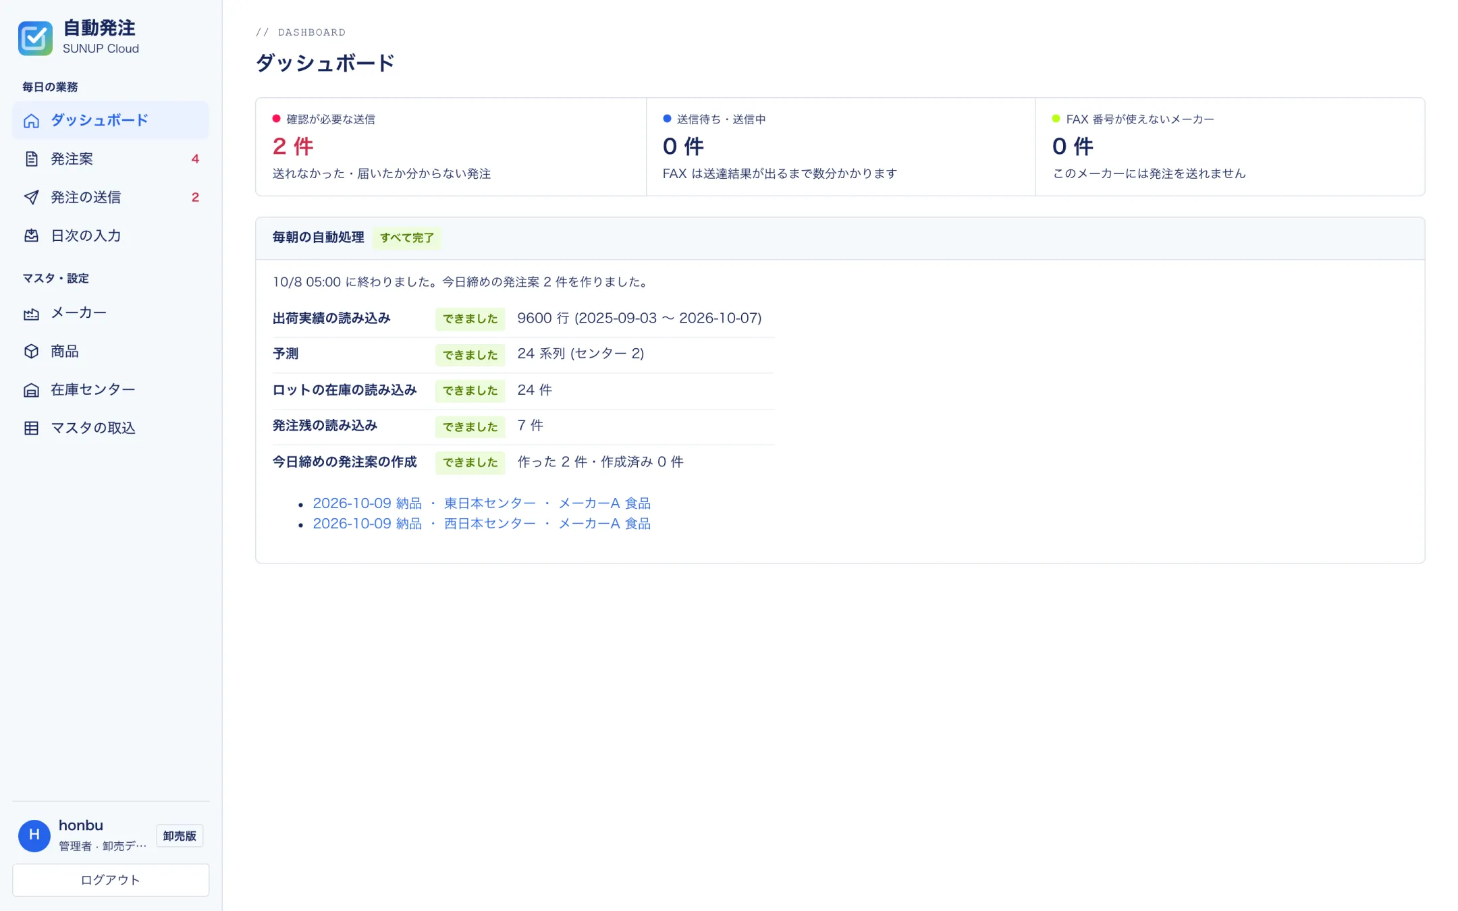Click the FAX 番号が使えないメーカー card
1458x911 pixels.
(1230, 147)
